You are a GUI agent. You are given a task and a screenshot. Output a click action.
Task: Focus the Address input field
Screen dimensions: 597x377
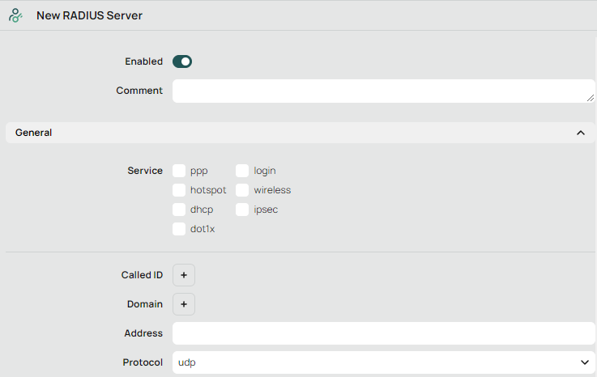point(383,333)
